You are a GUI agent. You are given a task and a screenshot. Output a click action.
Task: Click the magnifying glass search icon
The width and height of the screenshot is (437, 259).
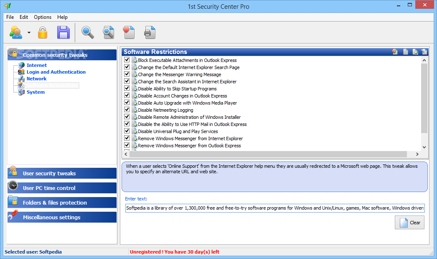(87, 32)
